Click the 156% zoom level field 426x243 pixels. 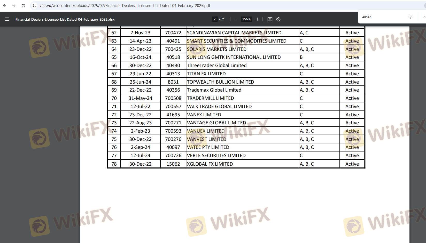(x=246, y=19)
